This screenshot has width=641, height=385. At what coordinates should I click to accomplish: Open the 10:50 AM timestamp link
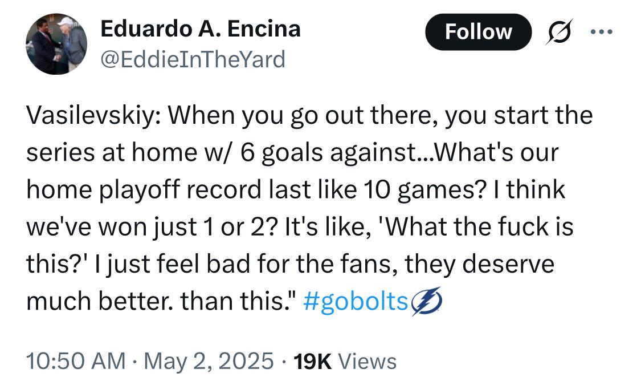(x=76, y=361)
